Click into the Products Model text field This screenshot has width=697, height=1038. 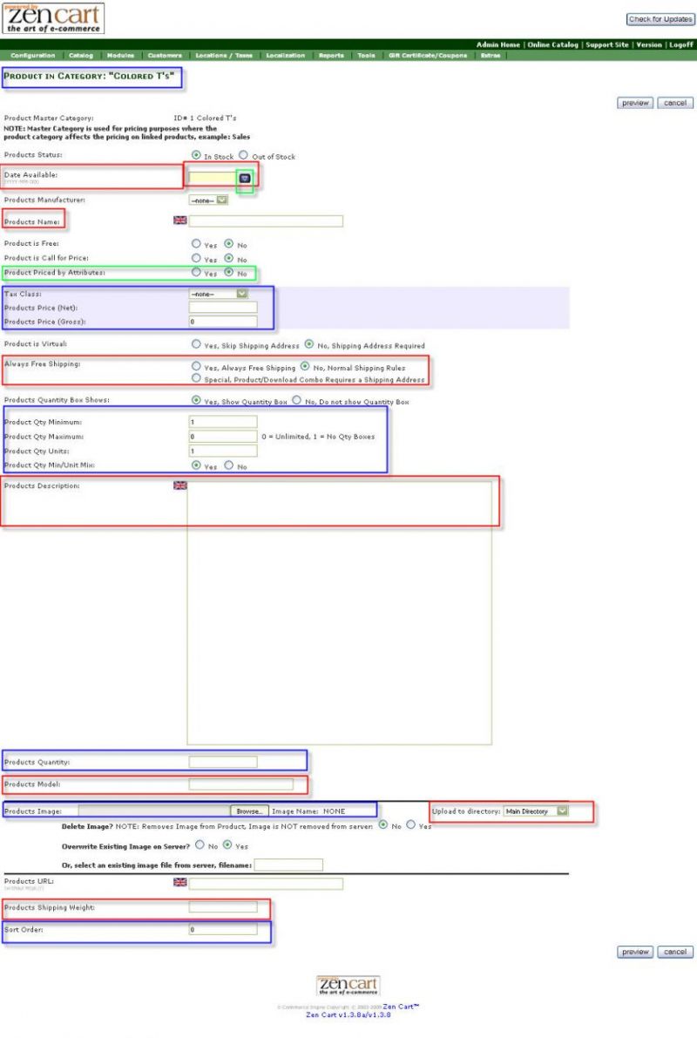pyautogui.click(x=240, y=784)
